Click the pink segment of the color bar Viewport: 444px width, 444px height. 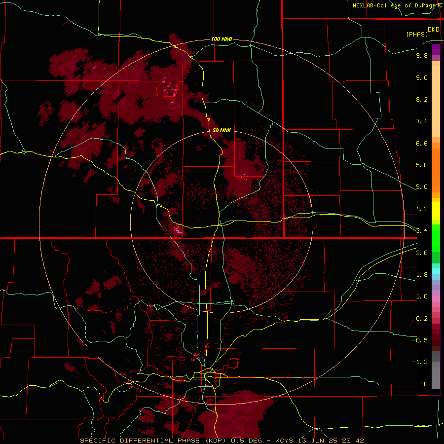point(436,299)
